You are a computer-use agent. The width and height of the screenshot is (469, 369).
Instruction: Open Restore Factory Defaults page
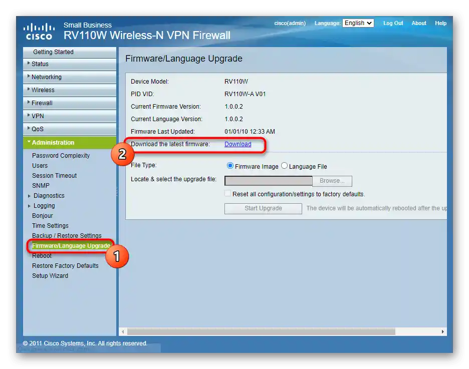coord(65,266)
